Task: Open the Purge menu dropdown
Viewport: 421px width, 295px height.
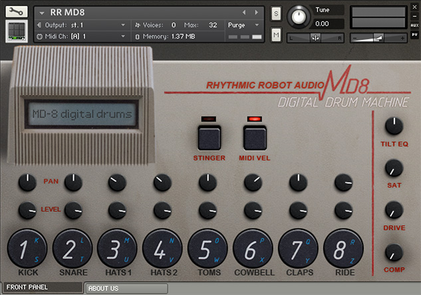Action: coord(244,25)
